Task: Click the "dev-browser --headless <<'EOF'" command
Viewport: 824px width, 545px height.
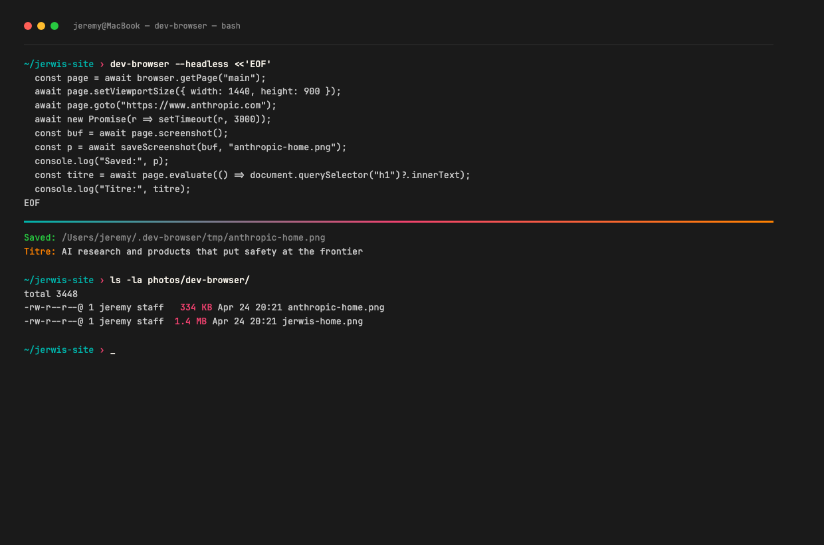Action: point(191,64)
